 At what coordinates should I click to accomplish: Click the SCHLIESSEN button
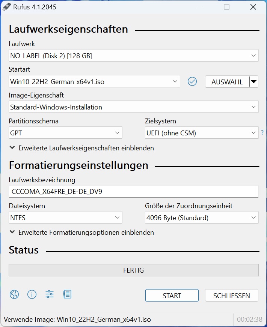click(231, 295)
